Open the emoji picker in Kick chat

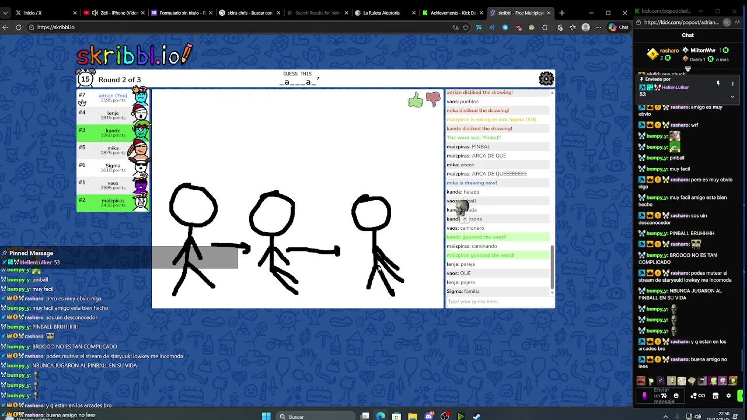click(676, 395)
